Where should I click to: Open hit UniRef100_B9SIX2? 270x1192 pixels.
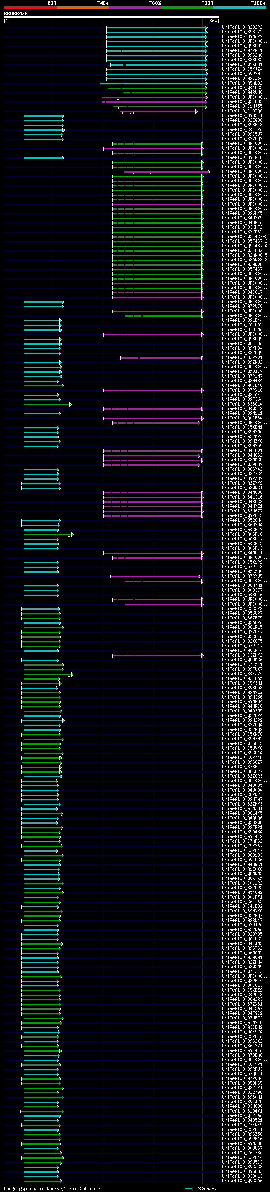point(242,32)
